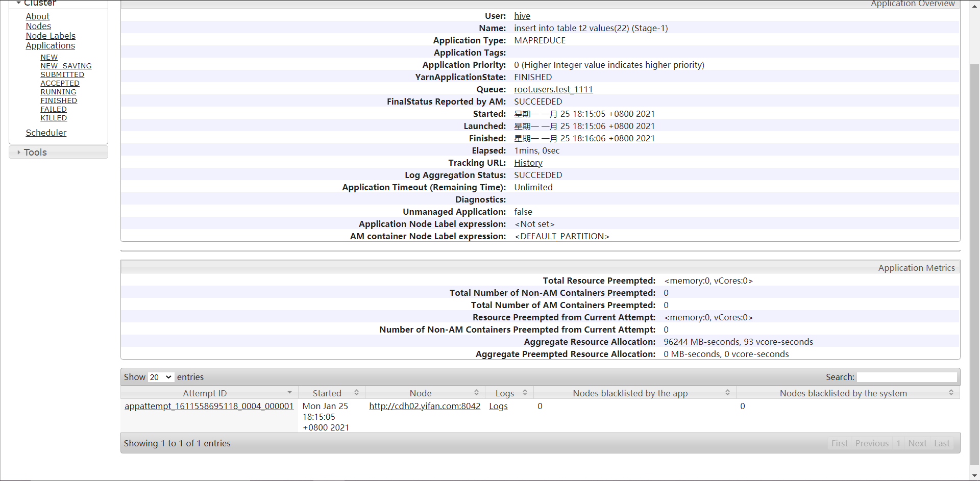Open the Applications list link

tap(51, 45)
